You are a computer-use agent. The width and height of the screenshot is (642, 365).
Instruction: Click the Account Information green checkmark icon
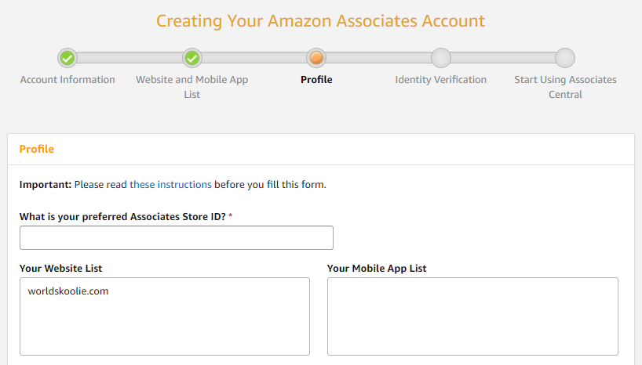click(67, 58)
